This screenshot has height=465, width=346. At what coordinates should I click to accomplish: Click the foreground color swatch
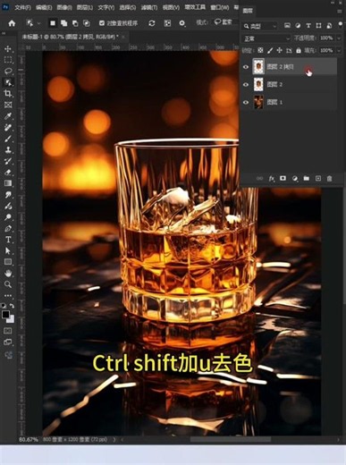(5, 315)
